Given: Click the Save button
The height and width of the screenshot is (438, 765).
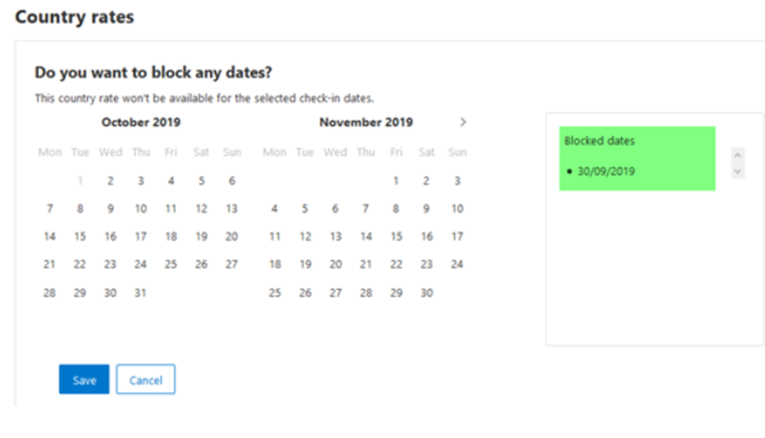Looking at the screenshot, I should [x=84, y=379].
